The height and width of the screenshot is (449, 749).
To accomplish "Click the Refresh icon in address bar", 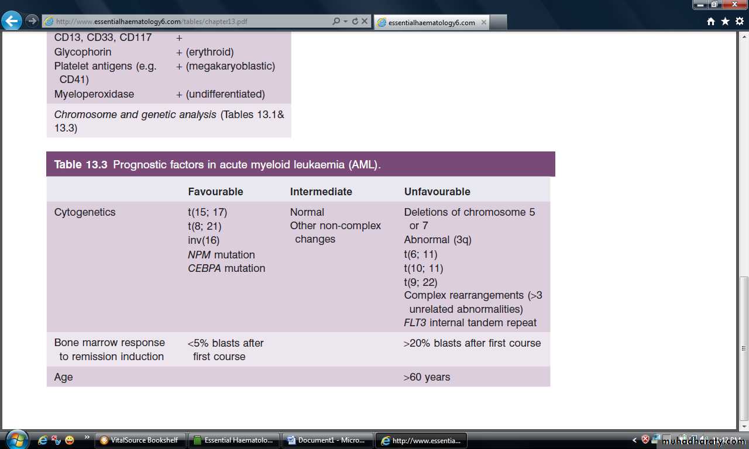I will click(355, 22).
